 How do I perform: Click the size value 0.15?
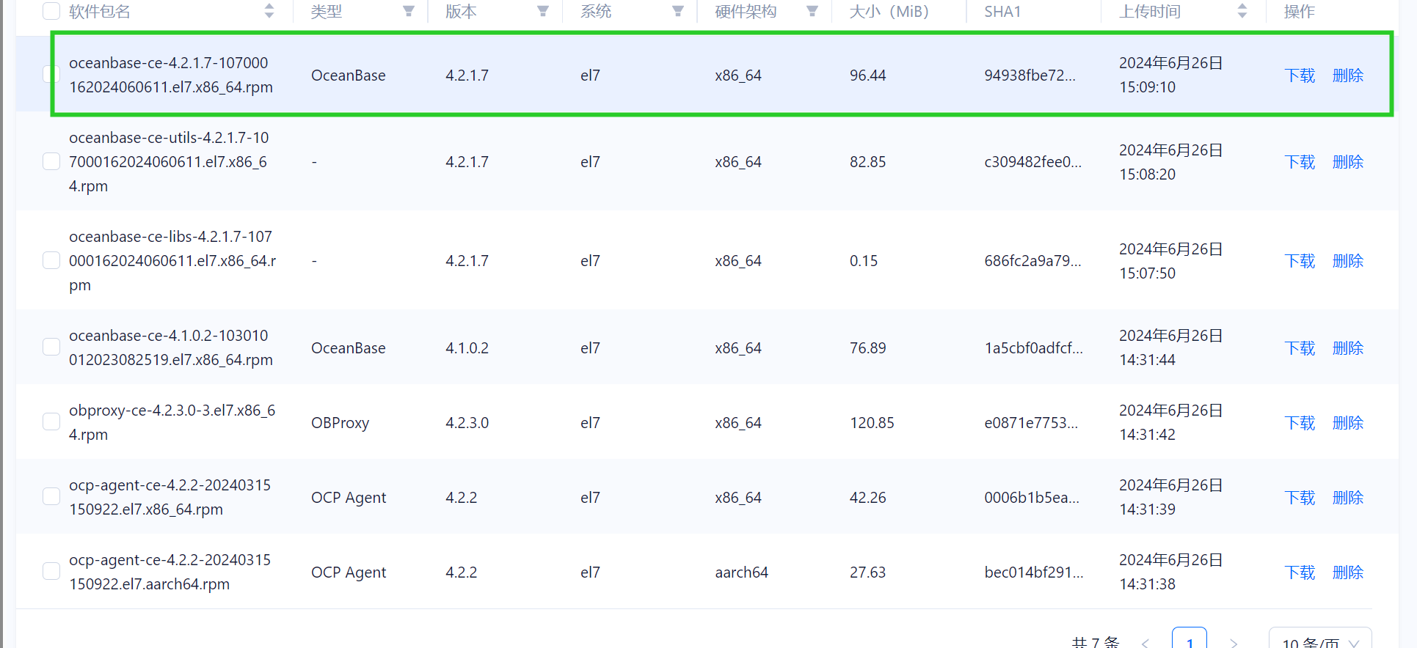coord(864,261)
